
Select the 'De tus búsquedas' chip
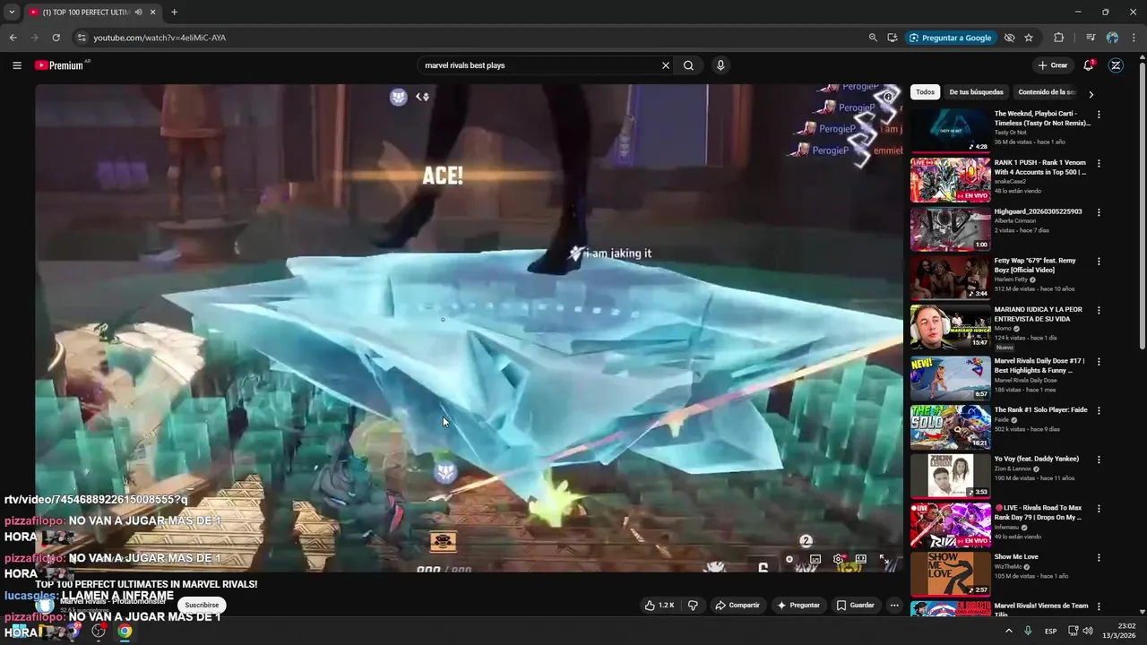tap(976, 92)
